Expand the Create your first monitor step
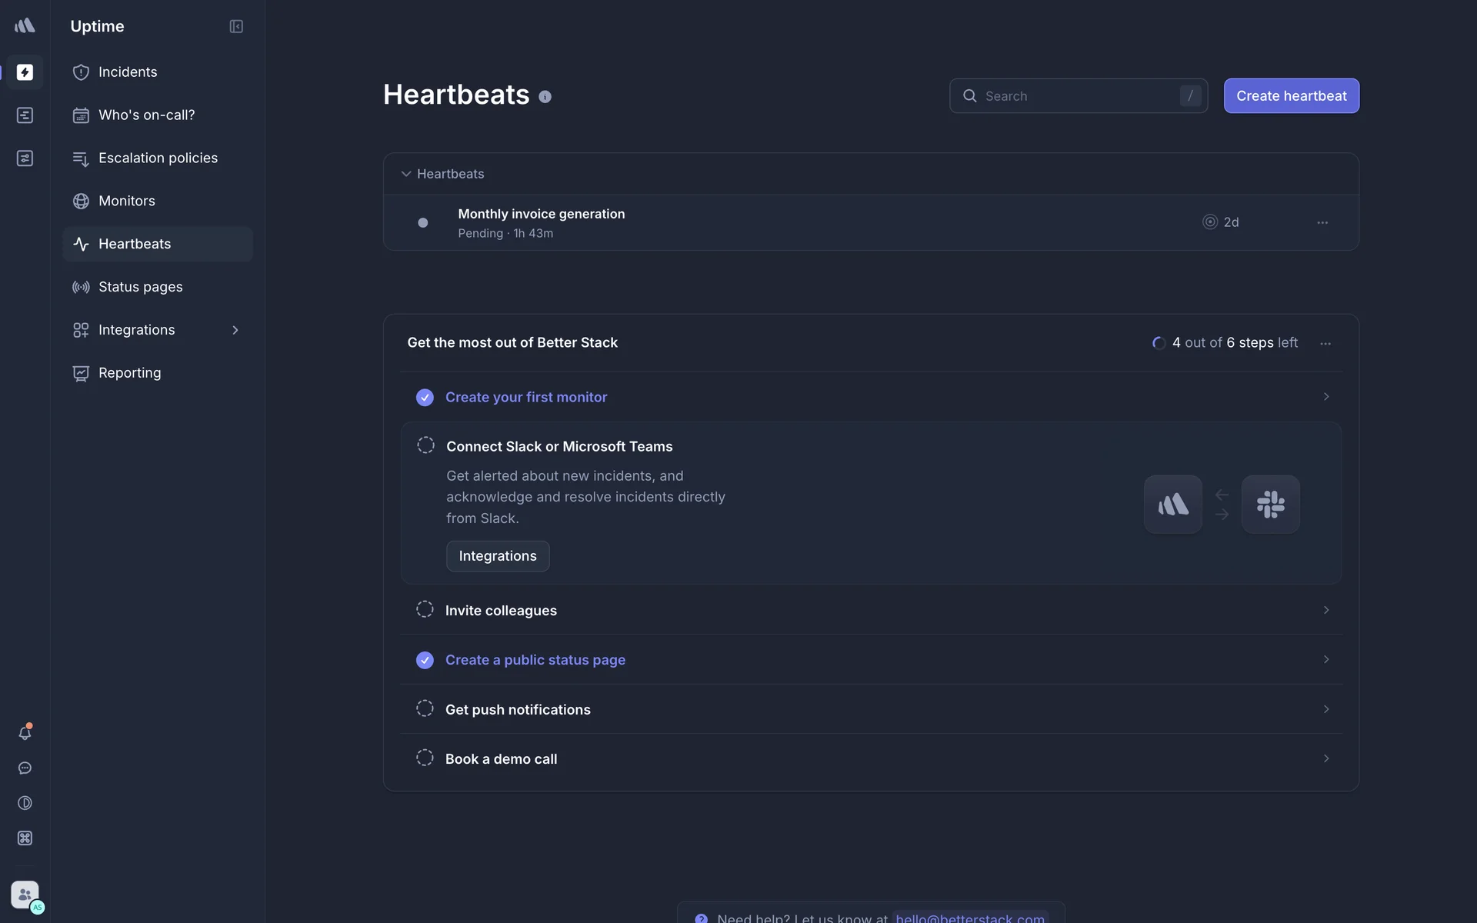Image resolution: width=1477 pixels, height=923 pixels. coord(1325,397)
